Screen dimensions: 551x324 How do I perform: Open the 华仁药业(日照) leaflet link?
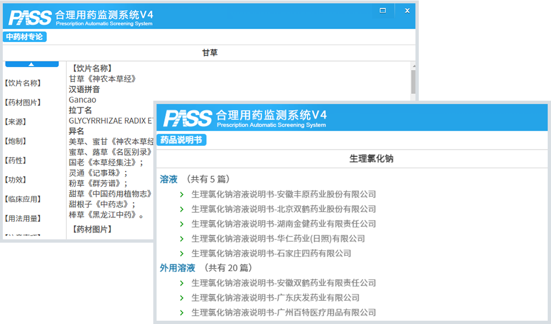tap(278, 239)
